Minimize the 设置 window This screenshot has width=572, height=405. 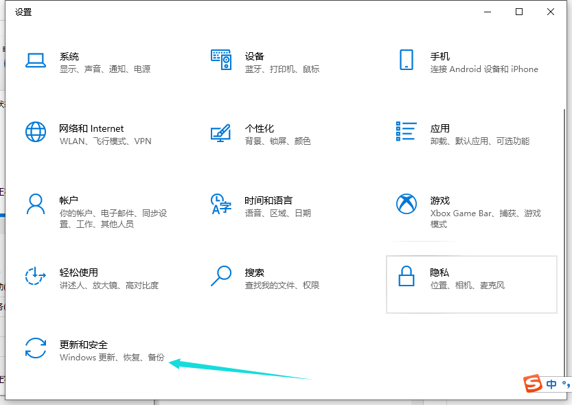[x=488, y=12]
